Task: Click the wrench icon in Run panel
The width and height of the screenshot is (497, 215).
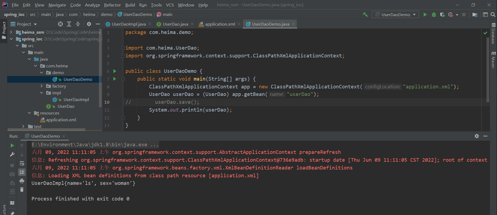Action: click(x=12, y=154)
